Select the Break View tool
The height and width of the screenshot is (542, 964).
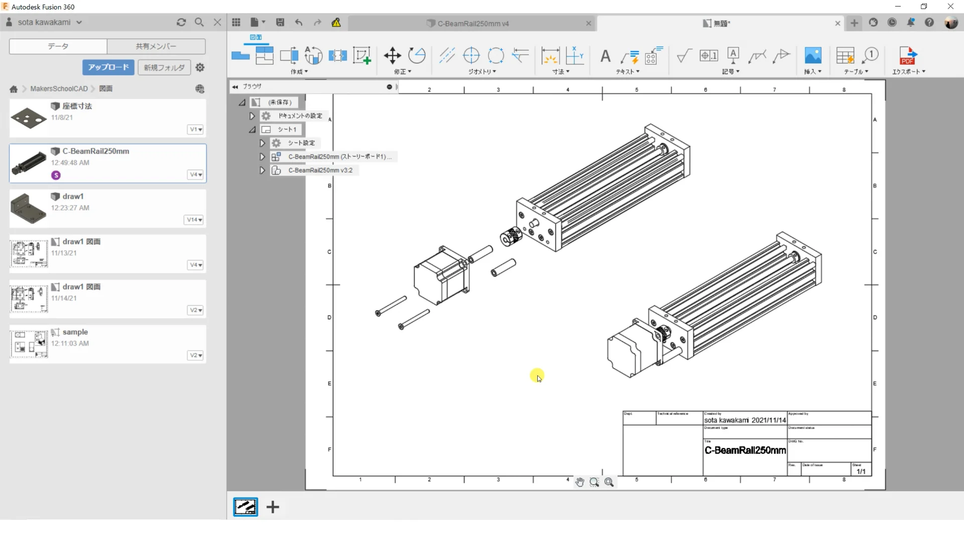(x=337, y=56)
